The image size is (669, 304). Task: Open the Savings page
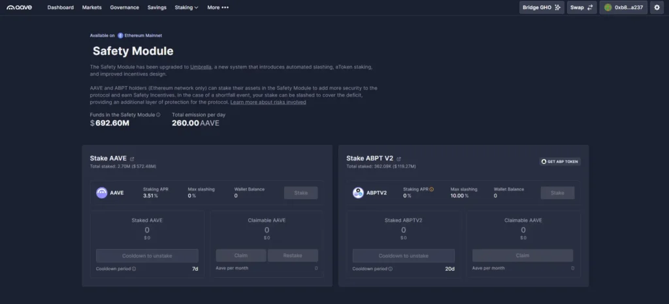click(x=157, y=7)
